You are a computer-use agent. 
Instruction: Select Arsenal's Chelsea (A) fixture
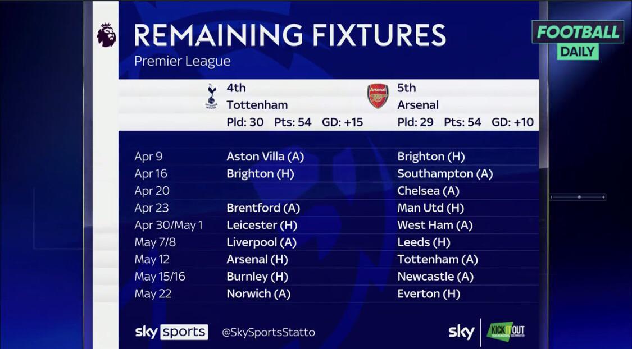[428, 191]
